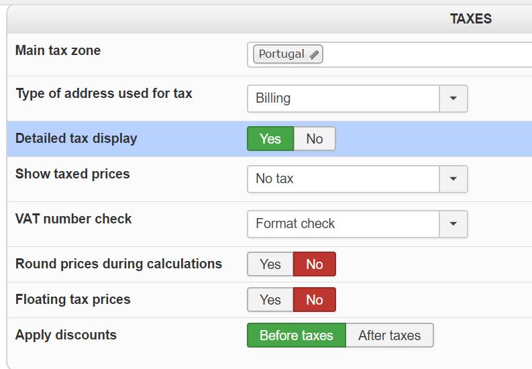
Task: Click the No tax selection box
Action: tap(358, 178)
